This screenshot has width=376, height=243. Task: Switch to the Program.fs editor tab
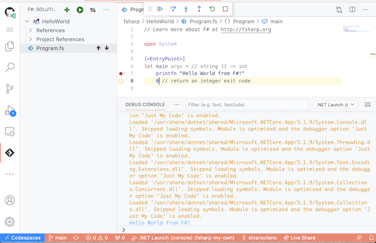click(x=132, y=9)
